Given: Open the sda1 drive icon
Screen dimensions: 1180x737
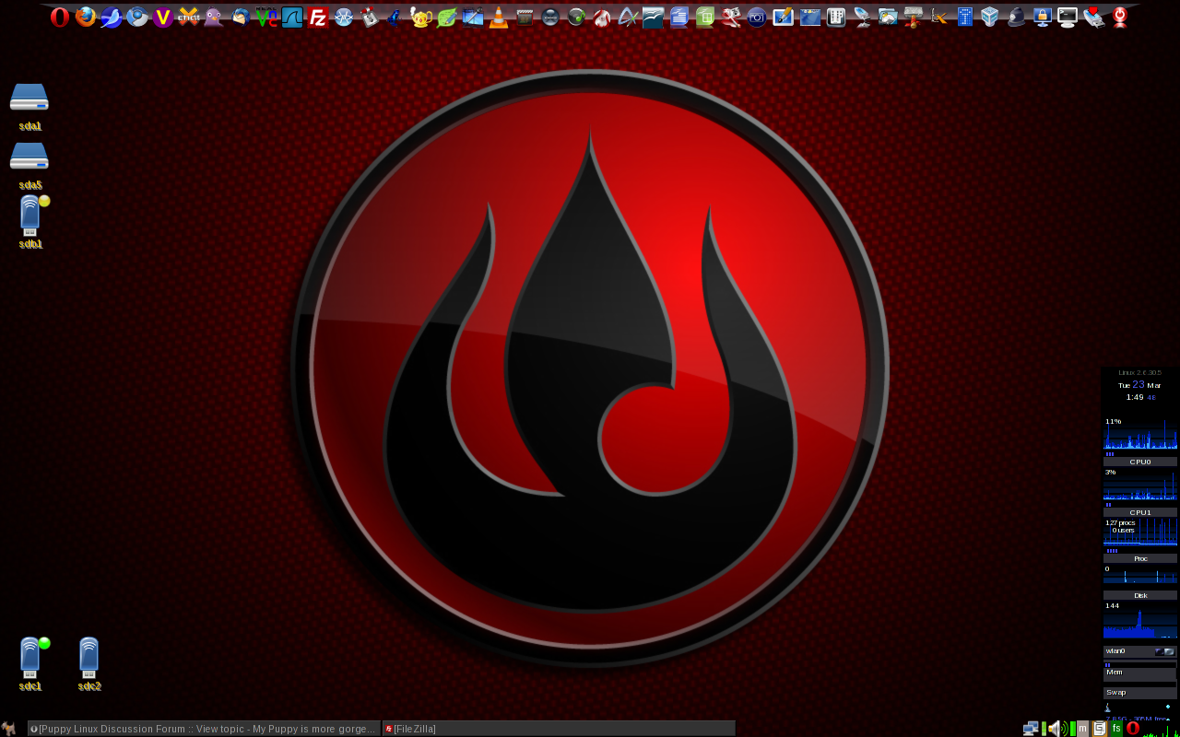Looking at the screenshot, I should click(x=29, y=99).
